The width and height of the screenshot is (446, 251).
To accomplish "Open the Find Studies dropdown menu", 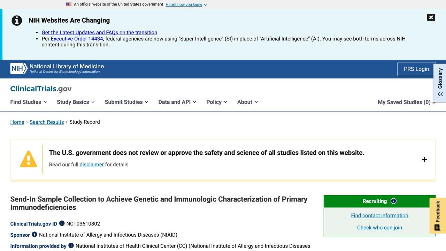I will pyautogui.click(x=28, y=102).
